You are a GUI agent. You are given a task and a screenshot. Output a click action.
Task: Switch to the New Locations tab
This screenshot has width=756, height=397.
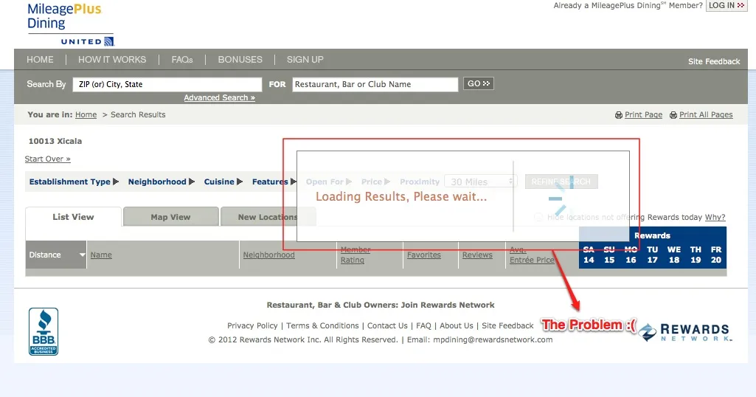tap(268, 217)
